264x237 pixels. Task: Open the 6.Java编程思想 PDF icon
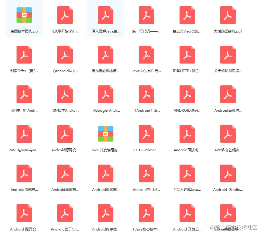(x=228, y=213)
